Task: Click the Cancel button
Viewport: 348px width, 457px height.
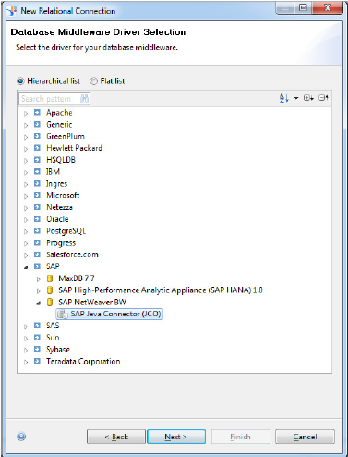Action: point(305,437)
